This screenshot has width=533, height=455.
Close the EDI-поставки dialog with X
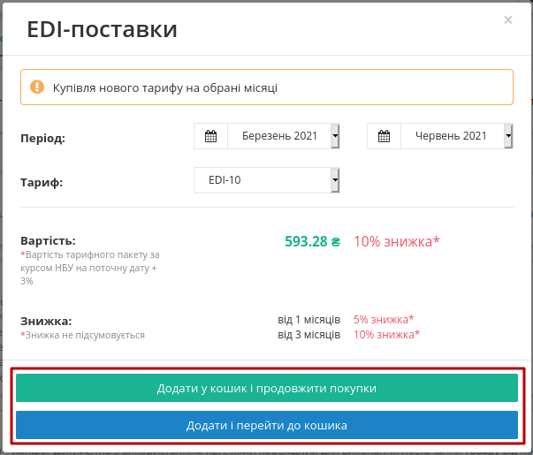(x=508, y=20)
